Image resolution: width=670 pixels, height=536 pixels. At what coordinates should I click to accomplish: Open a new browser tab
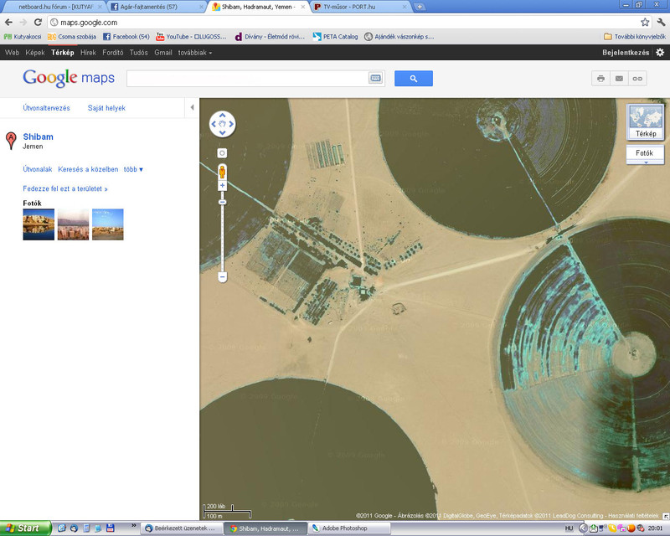click(420, 7)
